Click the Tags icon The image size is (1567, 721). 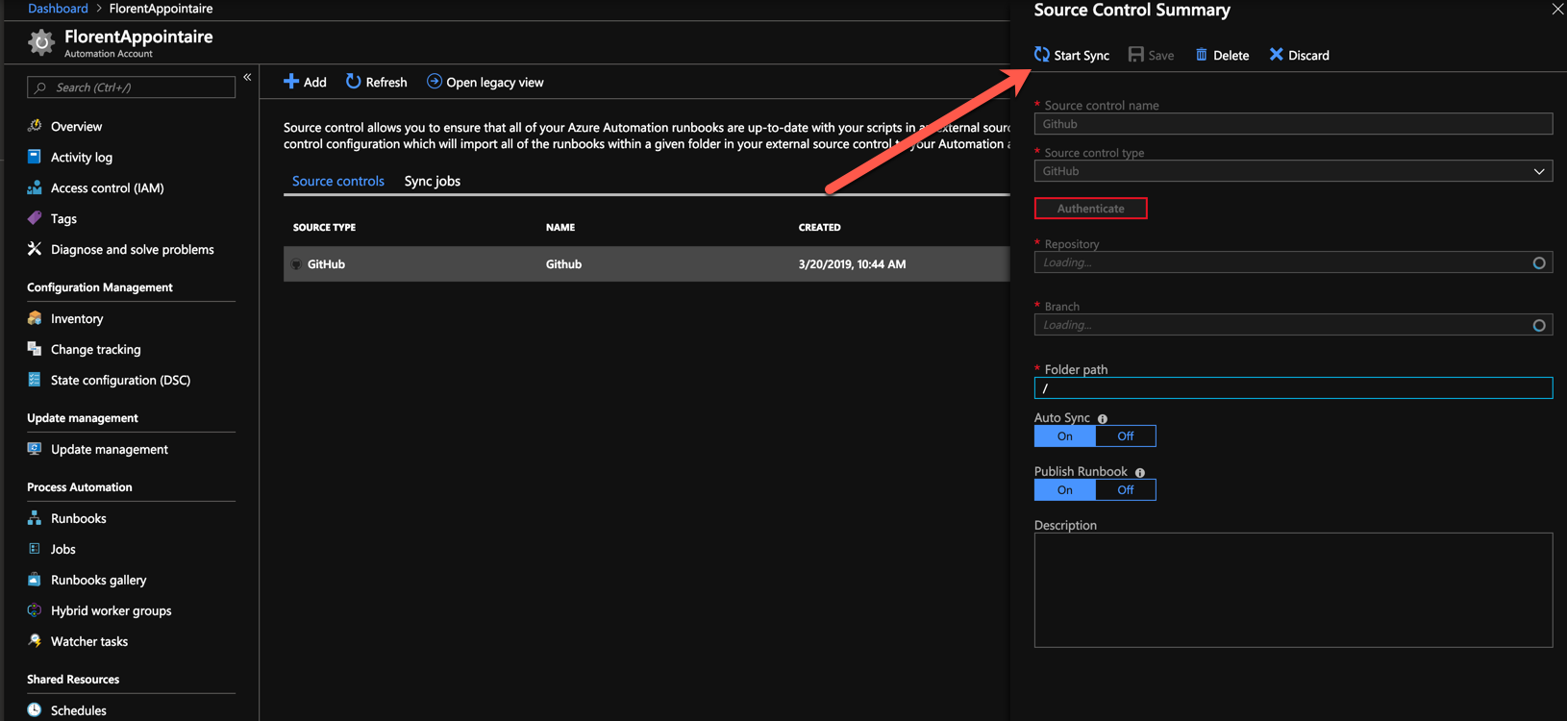(x=35, y=218)
